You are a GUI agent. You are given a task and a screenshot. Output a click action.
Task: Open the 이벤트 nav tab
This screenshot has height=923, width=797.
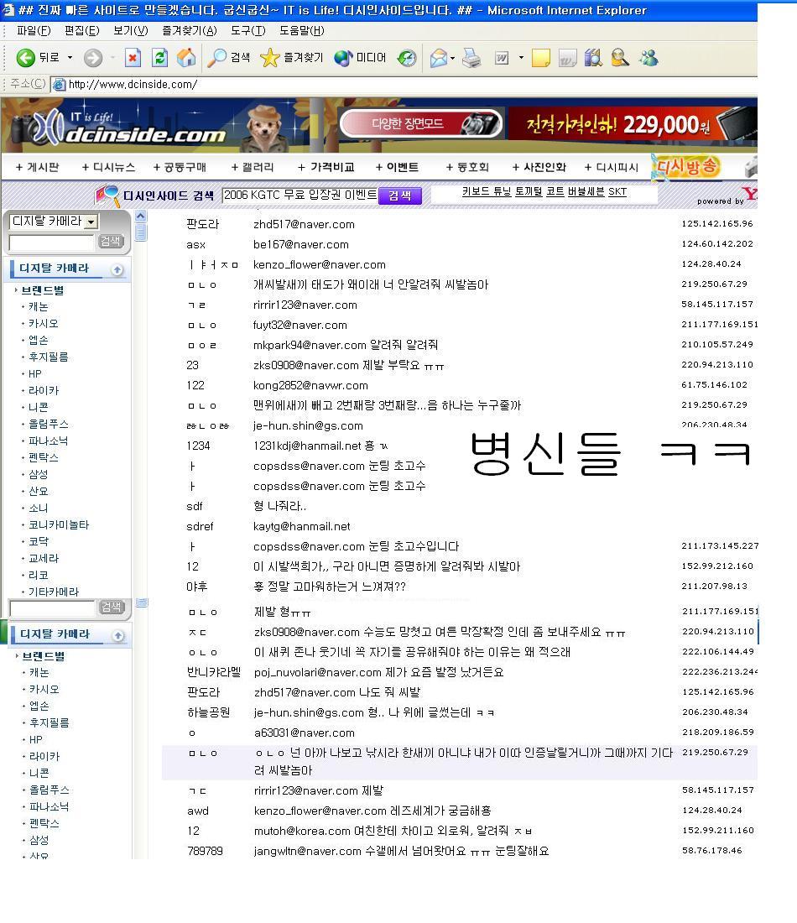[398, 167]
